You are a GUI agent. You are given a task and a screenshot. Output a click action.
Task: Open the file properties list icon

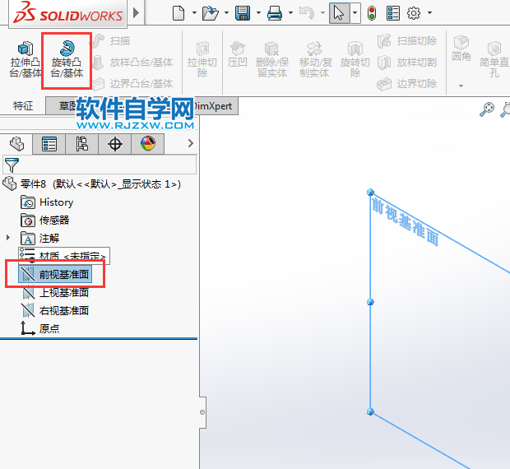point(393,13)
